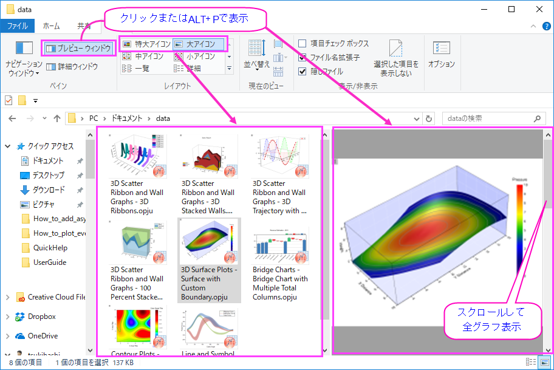554x370 pixels.
Task: Go up one folder with up arrow
Action: click(57, 118)
